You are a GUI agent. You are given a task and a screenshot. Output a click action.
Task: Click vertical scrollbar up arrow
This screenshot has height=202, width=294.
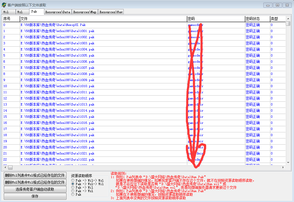[x=288, y=19]
